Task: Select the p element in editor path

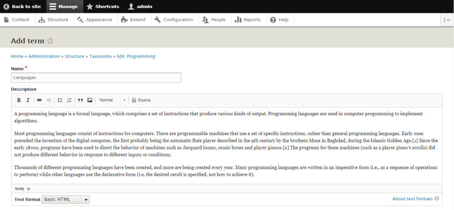Action: click(x=29, y=189)
